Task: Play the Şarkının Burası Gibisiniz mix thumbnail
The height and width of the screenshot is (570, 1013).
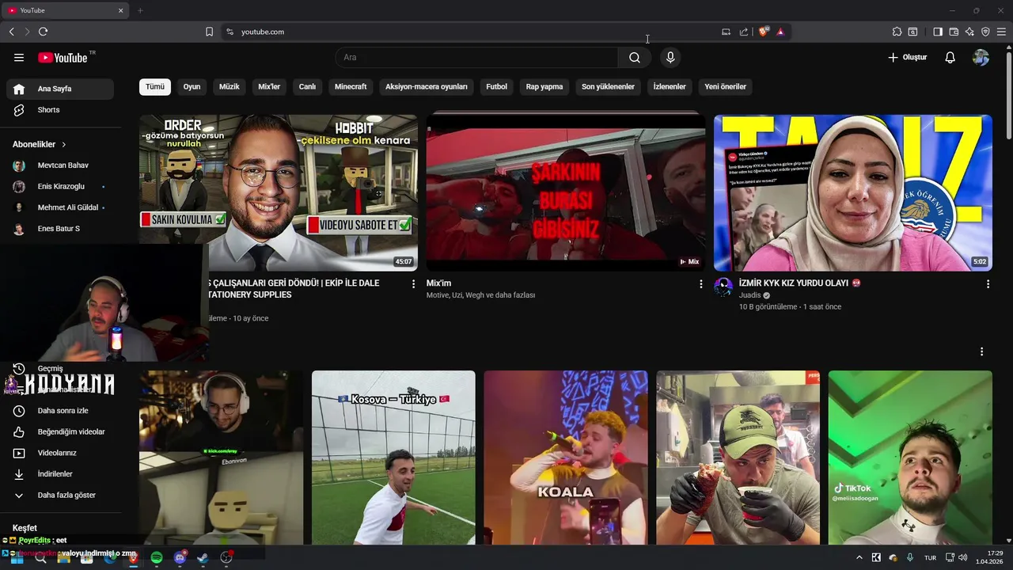Action: click(566, 192)
